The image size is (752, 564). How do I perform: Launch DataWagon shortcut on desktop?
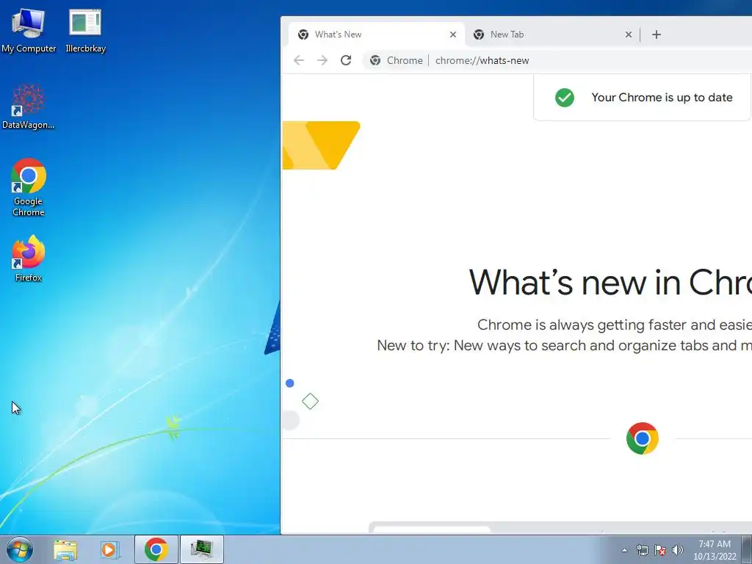[x=29, y=106]
